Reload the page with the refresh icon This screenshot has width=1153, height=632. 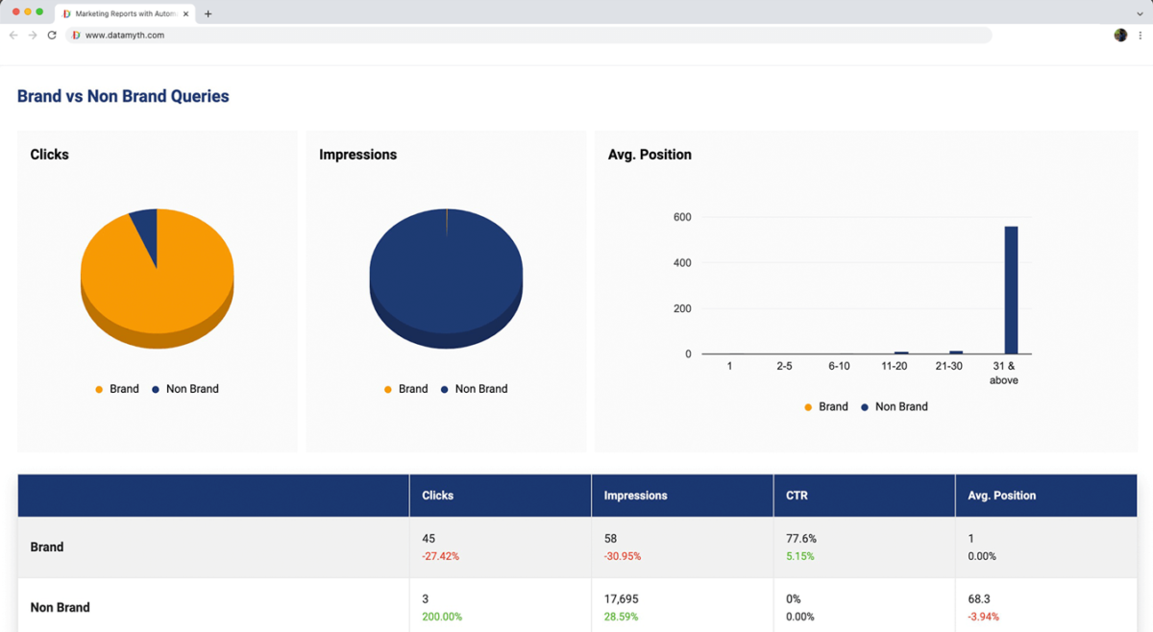[51, 35]
